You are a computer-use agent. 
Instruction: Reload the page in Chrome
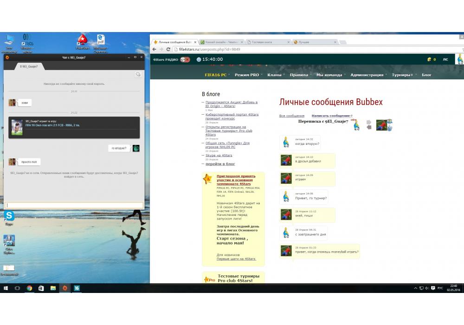point(168,49)
